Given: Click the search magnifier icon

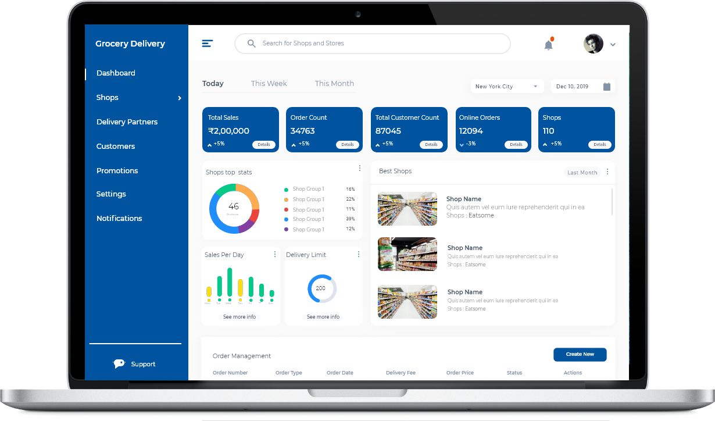Looking at the screenshot, I should click(251, 43).
